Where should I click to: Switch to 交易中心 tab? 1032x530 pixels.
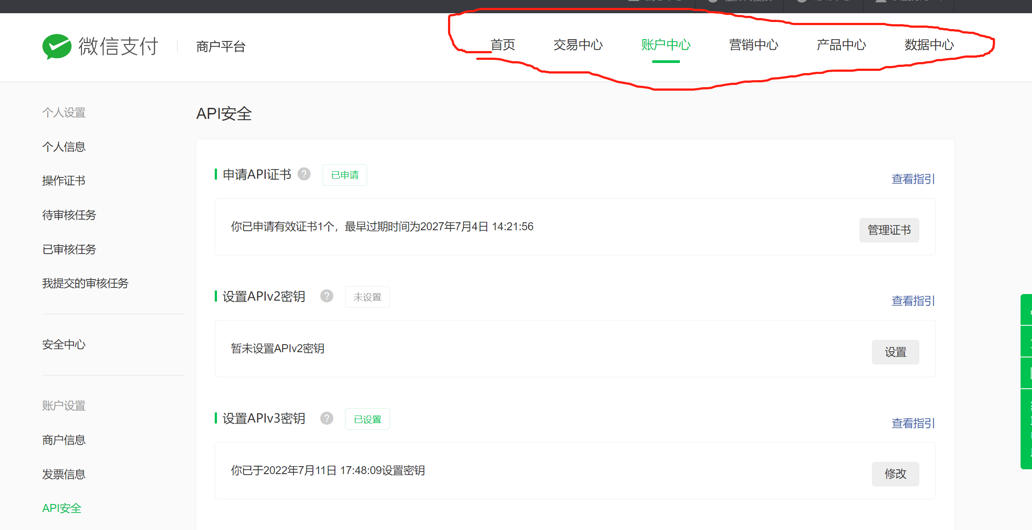tap(578, 45)
